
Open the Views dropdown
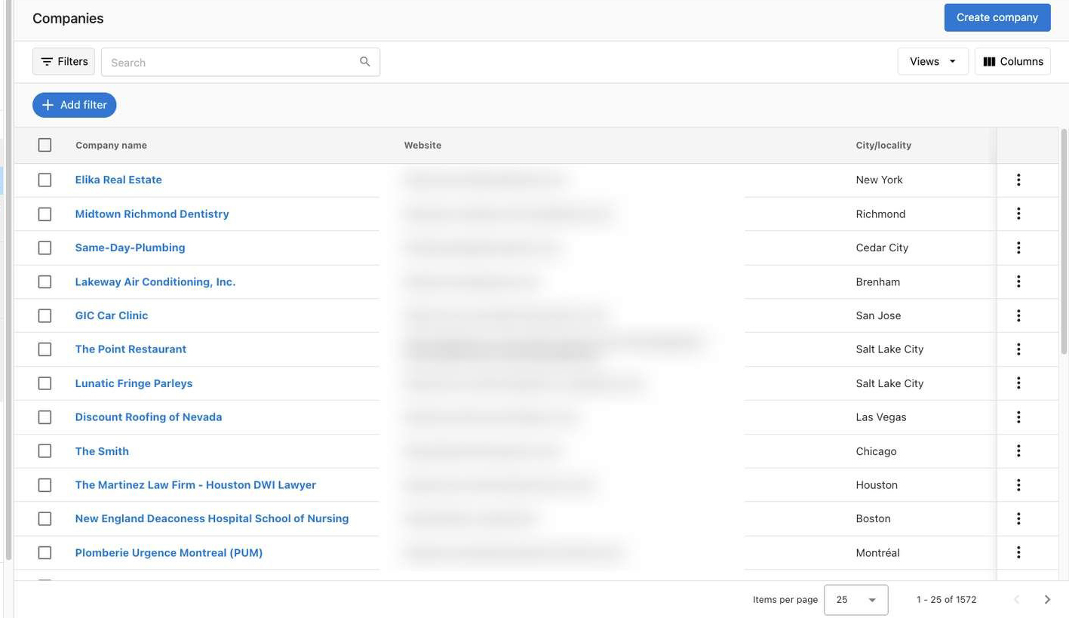[x=932, y=61]
